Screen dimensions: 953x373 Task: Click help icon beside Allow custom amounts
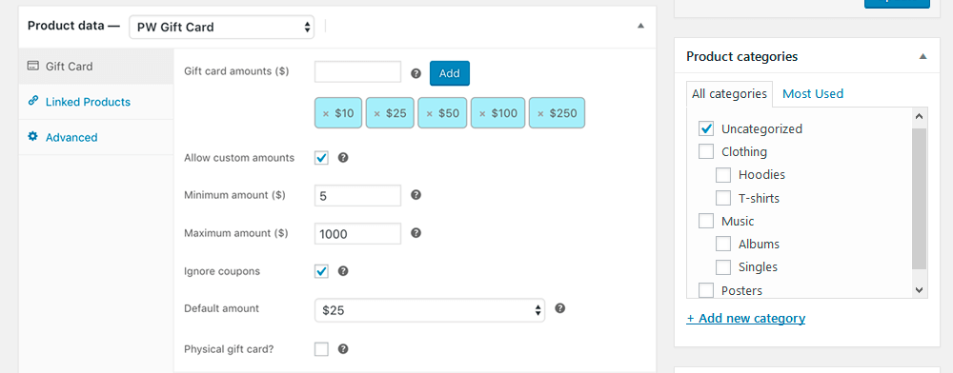click(x=343, y=158)
